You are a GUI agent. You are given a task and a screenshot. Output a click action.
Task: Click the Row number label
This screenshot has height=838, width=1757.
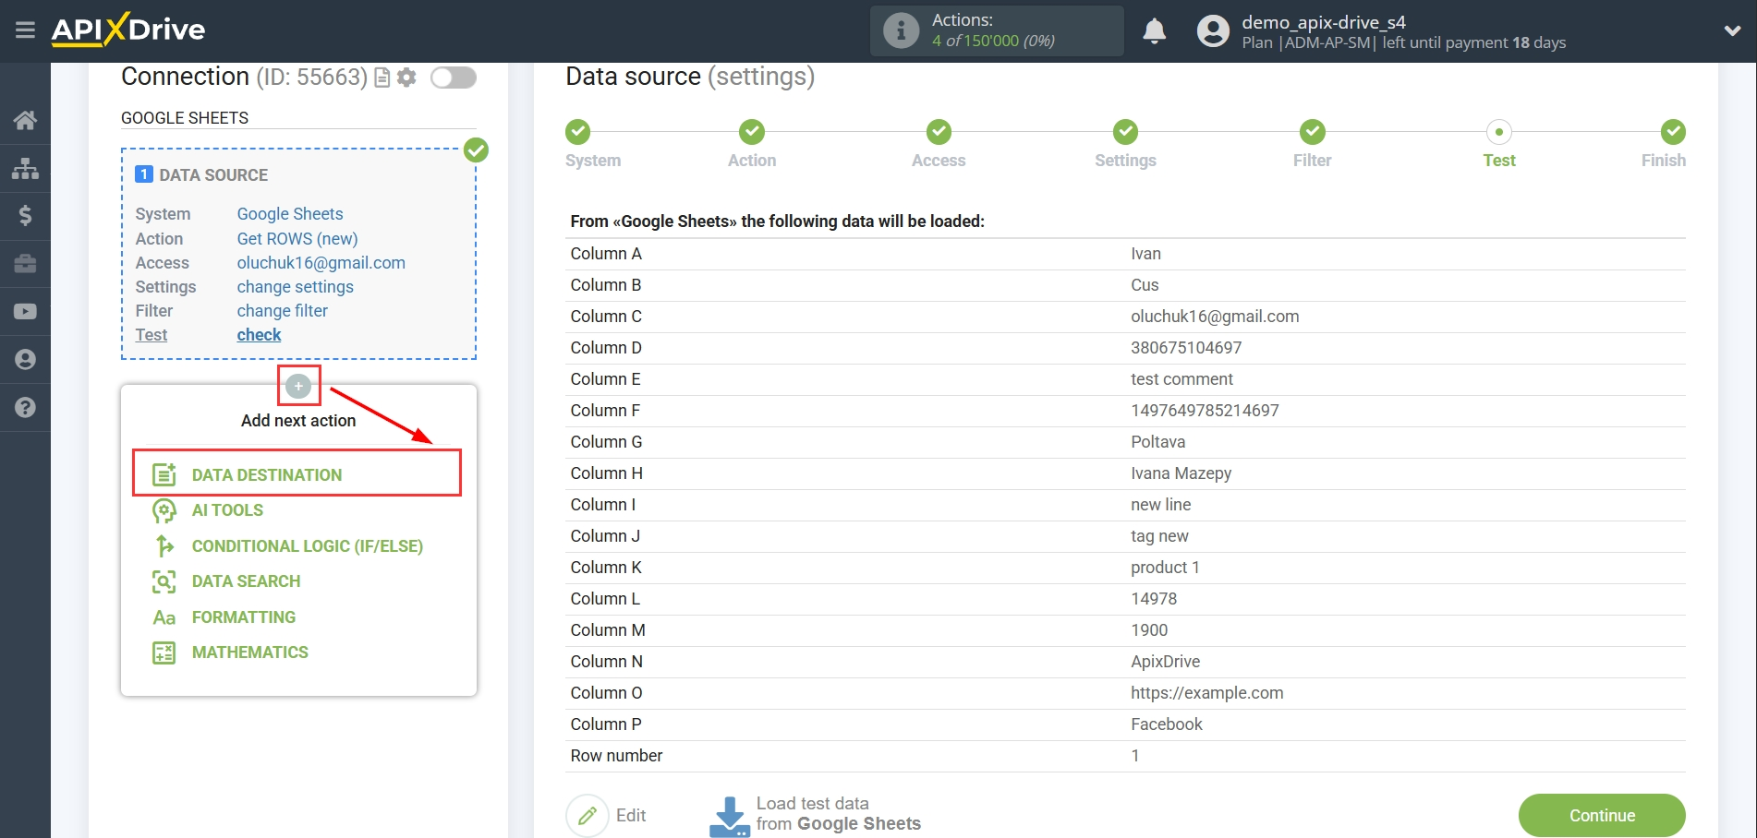pyautogui.click(x=616, y=756)
